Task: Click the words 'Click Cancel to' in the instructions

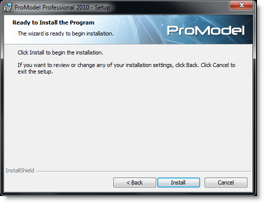Action: click(x=218, y=65)
